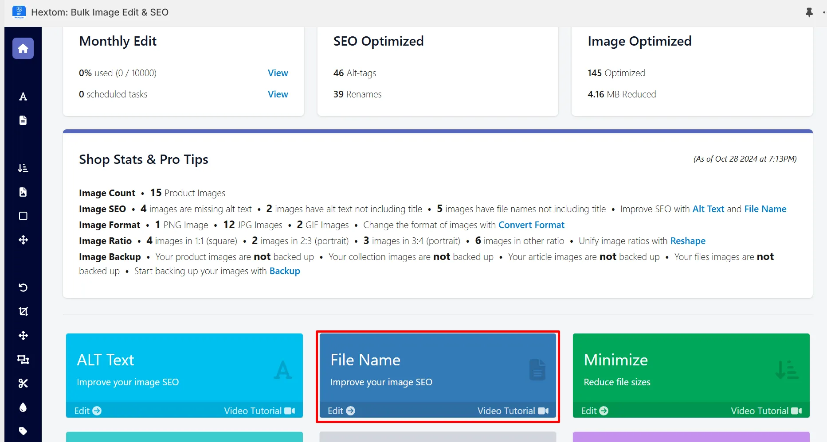This screenshot has height=442, width=827.
Task: Open the image file sidebar icon
Action: [23, 192]
